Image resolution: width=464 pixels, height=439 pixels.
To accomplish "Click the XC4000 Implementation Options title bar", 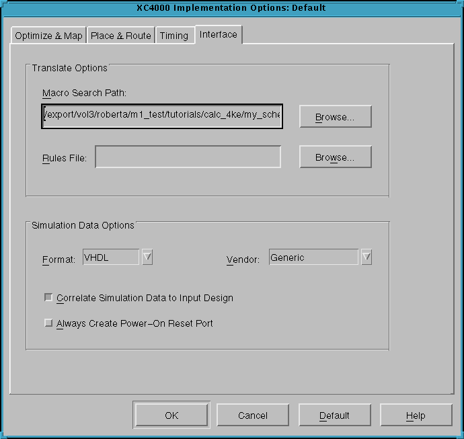I will click(x=231, y=7).
